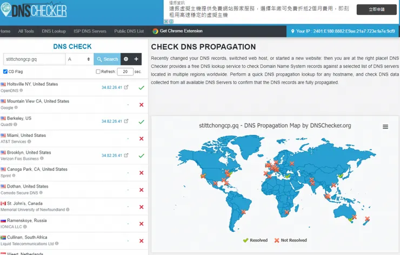Viewport: 400px width, 255px height.
Task: Open DNS settings gear icon
Action: point(126,59)
